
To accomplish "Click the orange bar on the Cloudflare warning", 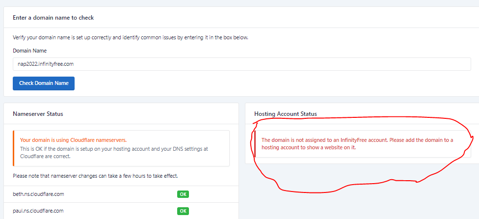I will click(14, 148).
